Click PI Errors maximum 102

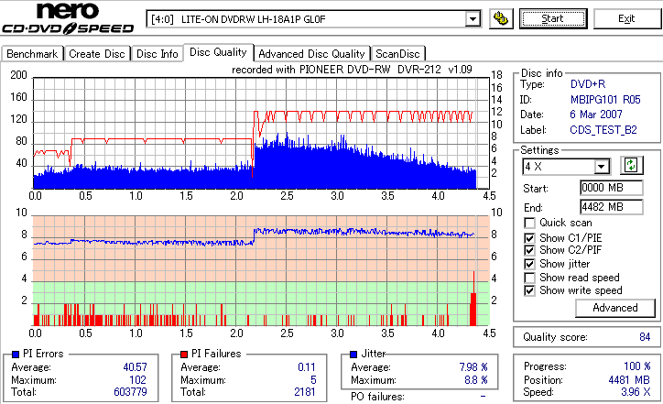(138, 380)
